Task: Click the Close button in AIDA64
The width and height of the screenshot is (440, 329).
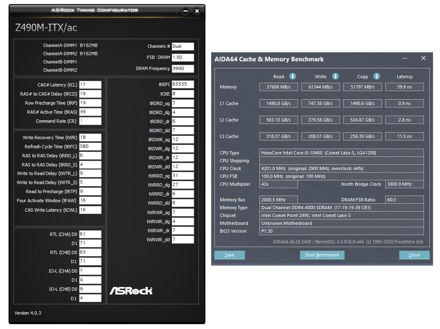Action: pos(414,255)
